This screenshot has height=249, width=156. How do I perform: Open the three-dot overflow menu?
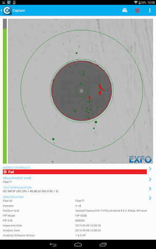click(150, 11)
